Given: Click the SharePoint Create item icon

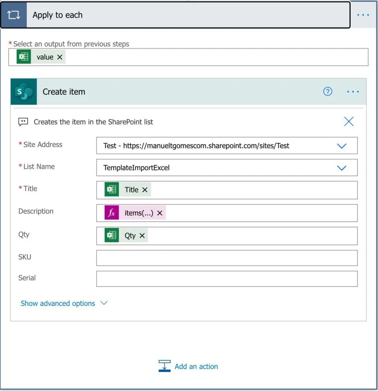Looking at the screenshot, I should pos(24,92).
